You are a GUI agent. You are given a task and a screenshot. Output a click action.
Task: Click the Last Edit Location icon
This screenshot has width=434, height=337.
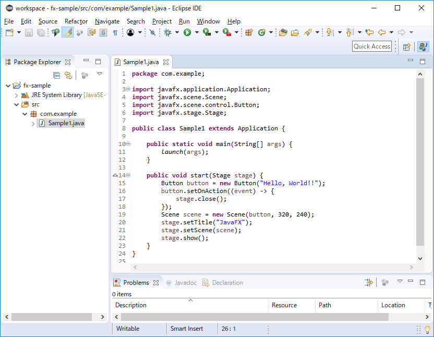[x=369, y=32]
